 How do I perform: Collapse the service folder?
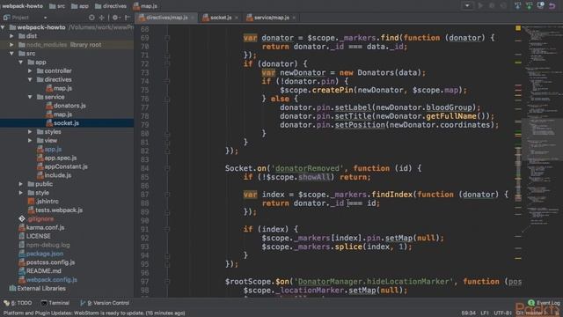(30, 97)
